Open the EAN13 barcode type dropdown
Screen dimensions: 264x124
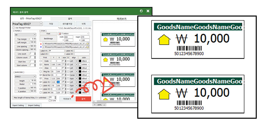point(35,77)
